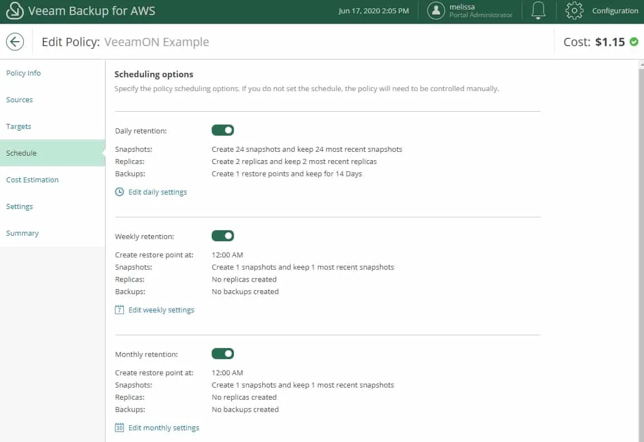Click the Configuration gear icon

click(574, 11)
